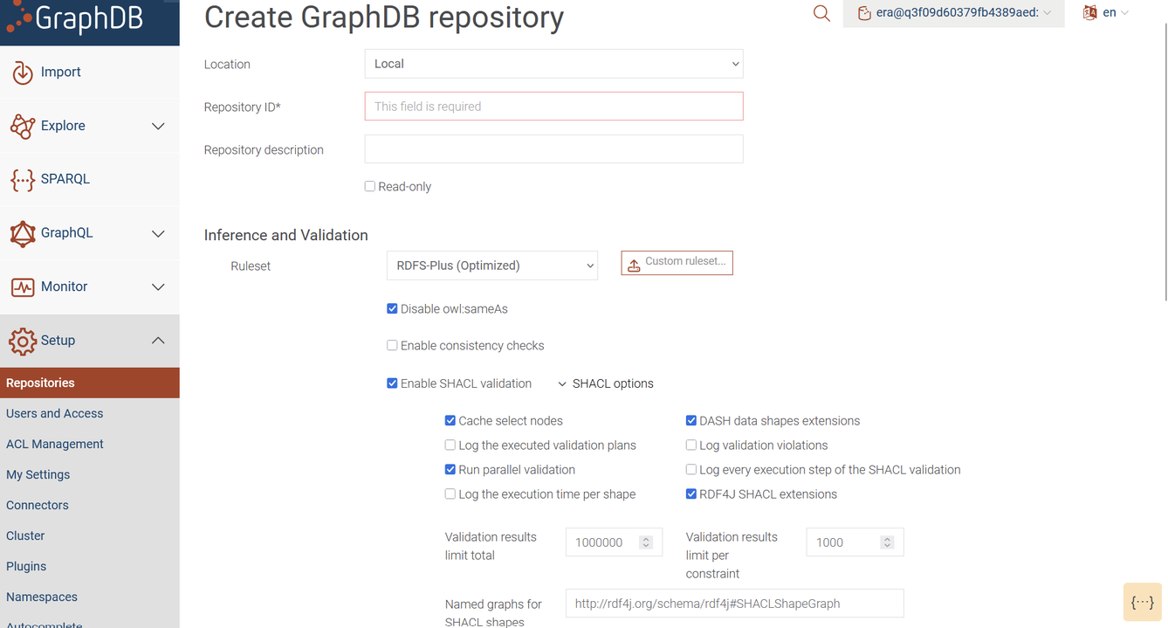The width and height of the screenshot is (1168, 628).
Task: Click the SPARQL braces icon
Action: [23, 180]
